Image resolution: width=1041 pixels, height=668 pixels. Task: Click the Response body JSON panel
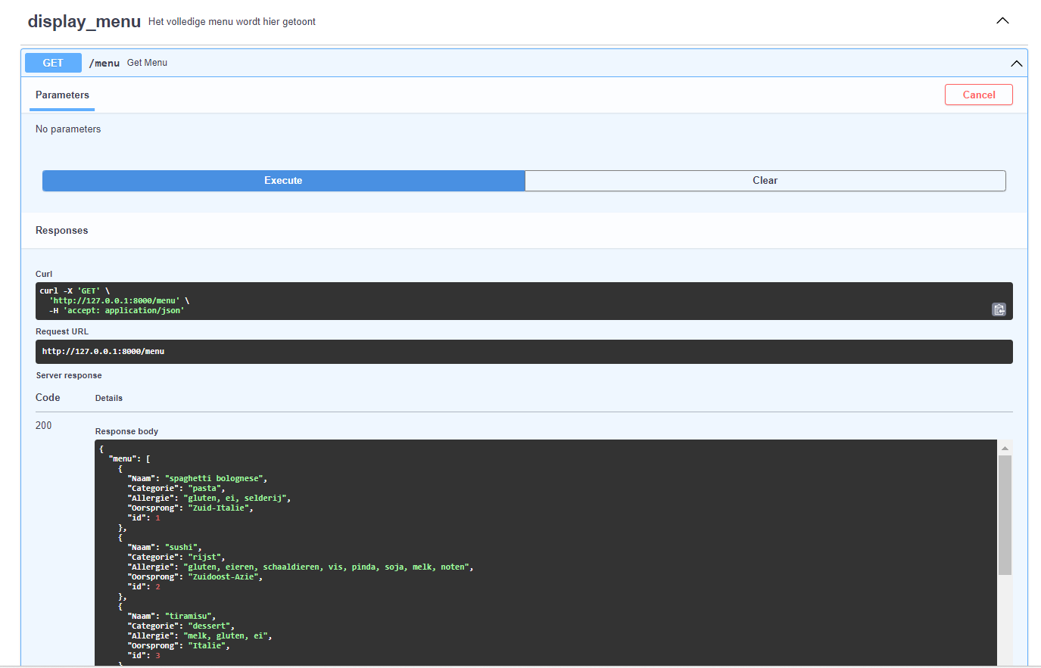click(x=530, y=552)
